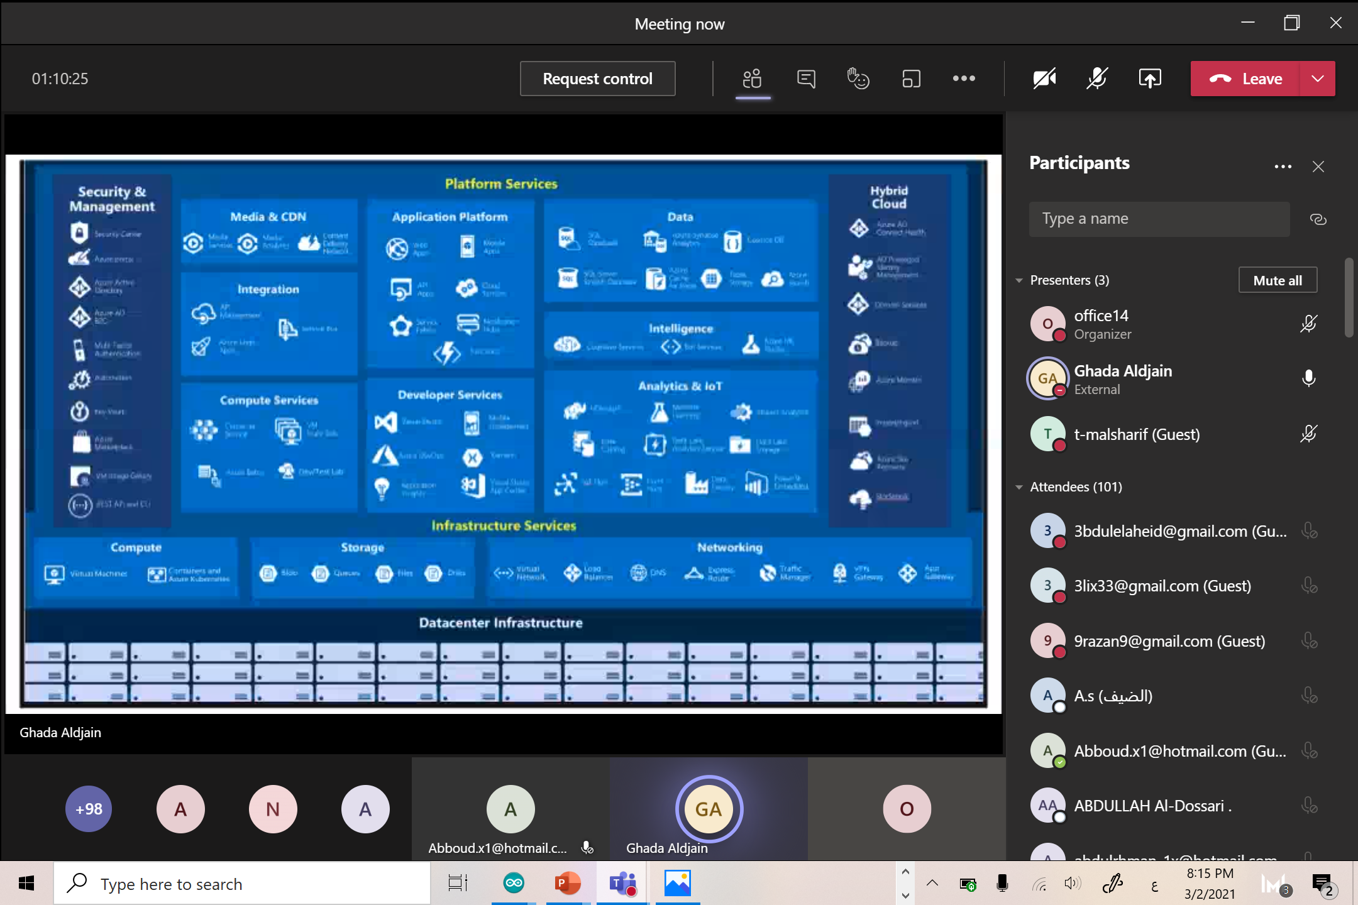
Task: Copy join info link icon in Participants
Action: tap(1318, 219)
